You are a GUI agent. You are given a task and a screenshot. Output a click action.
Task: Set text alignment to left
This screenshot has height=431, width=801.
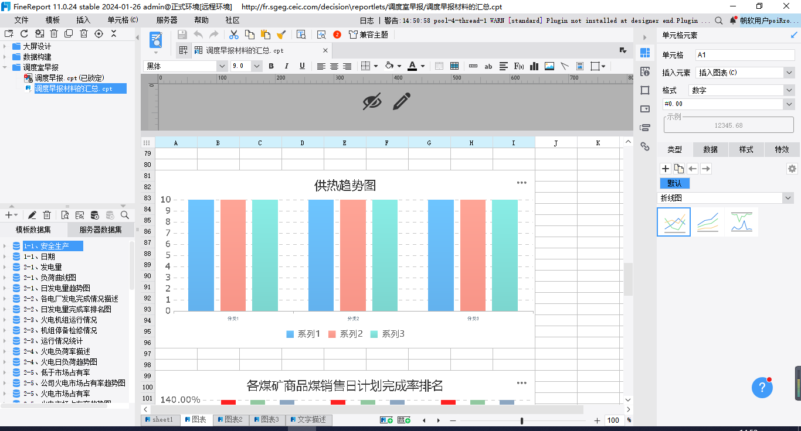[321, 66]
